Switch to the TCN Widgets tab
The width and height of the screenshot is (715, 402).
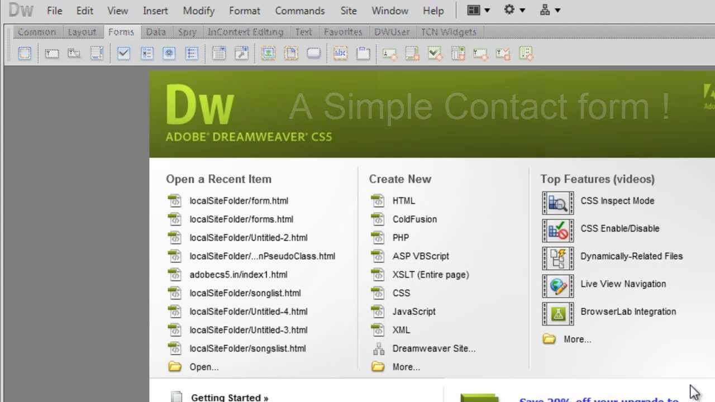point(449,32)
